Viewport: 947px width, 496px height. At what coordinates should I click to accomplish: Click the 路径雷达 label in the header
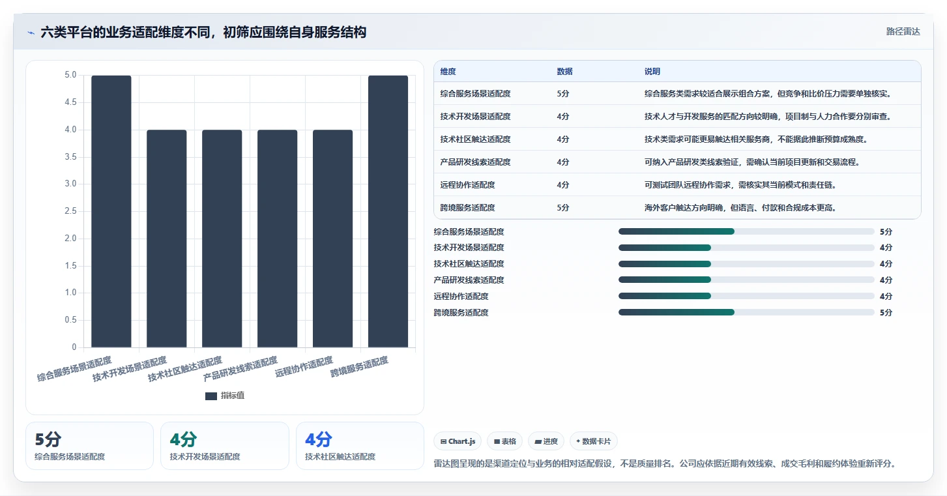pyautogui.click(x=903, y=31)
